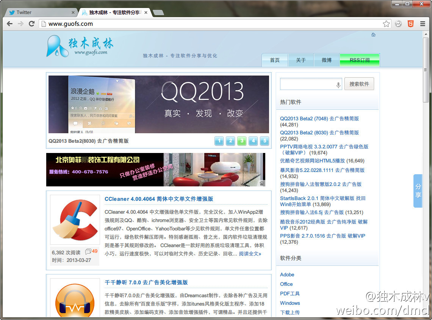Click the browser forward arrow
Screen dimensions: 432x320
click(21, 24)
